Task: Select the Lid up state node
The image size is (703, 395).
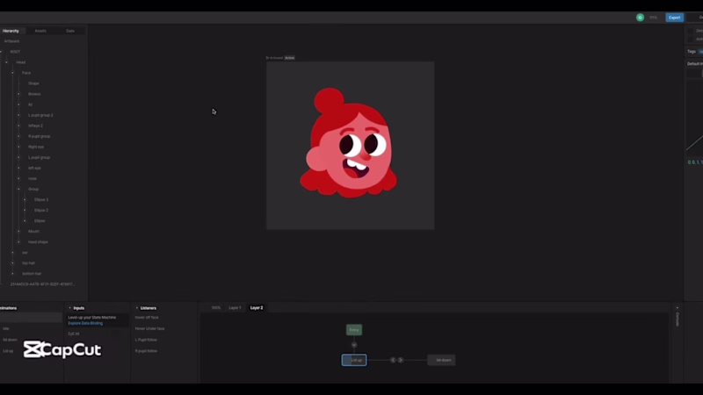Action: point(354,360)
